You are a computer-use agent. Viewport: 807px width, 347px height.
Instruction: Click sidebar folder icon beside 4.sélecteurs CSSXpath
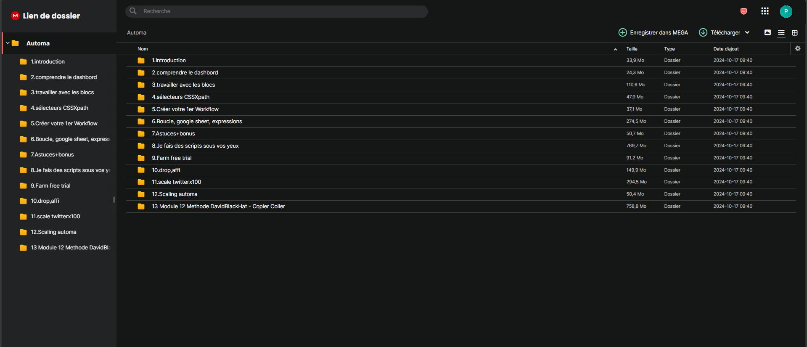(24, 108)
